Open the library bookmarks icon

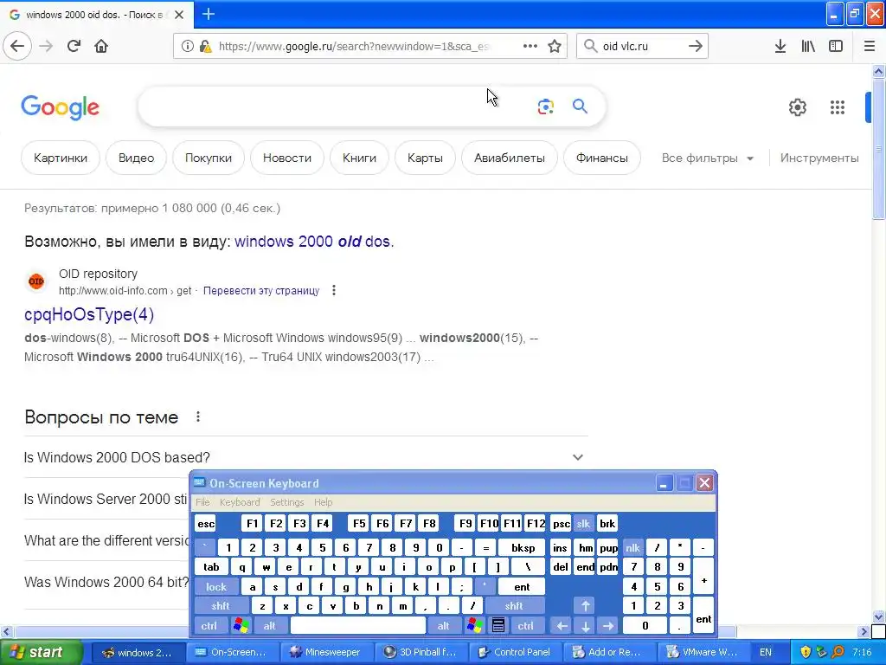click(808, 46)
